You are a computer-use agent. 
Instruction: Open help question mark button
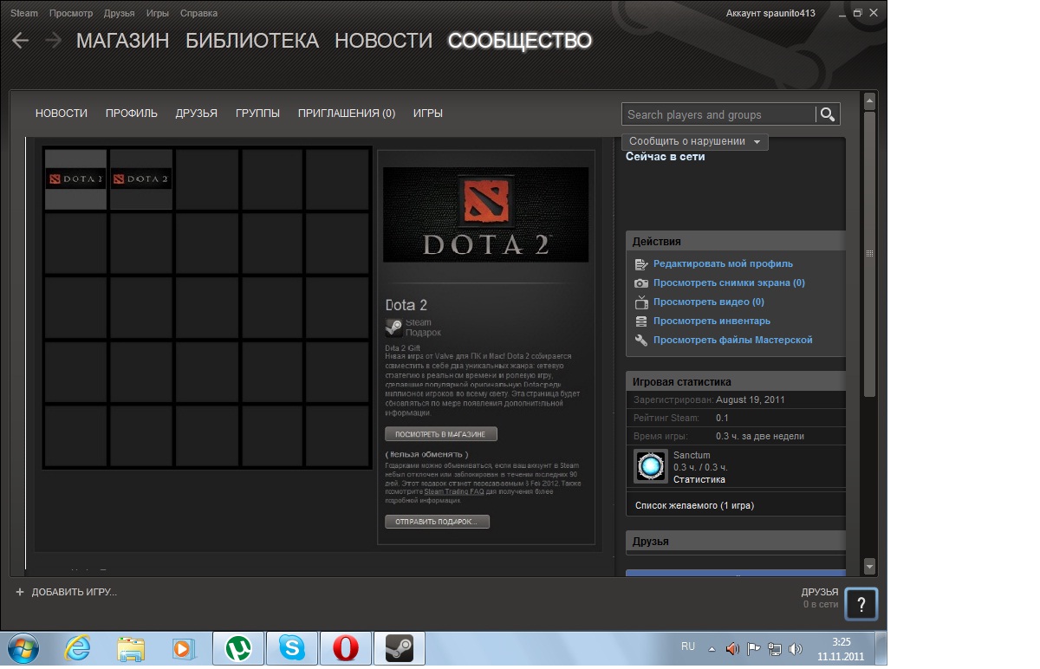(861, 604)
